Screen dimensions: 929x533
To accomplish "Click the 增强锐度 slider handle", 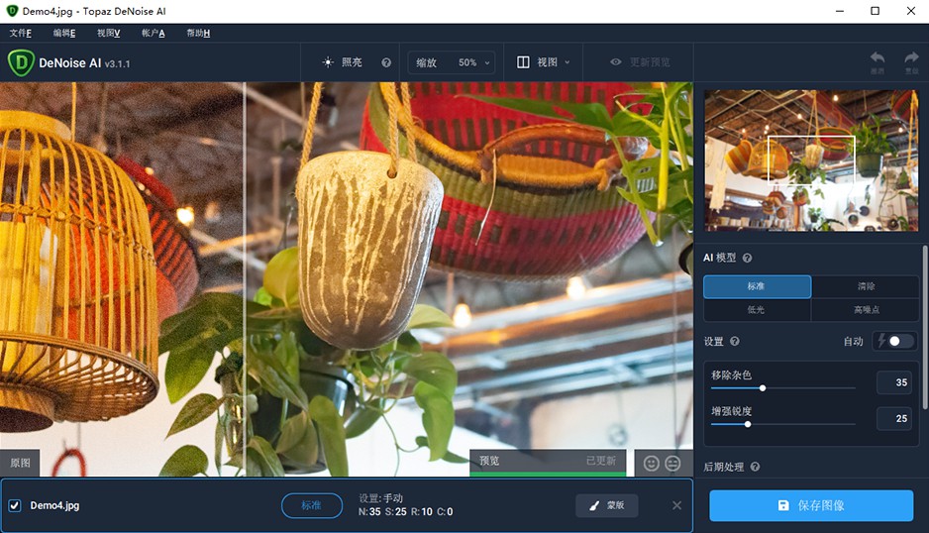I will (x=748, y=424).
